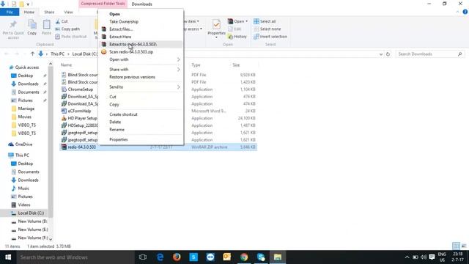Open Music under This PC

(23, 188)
